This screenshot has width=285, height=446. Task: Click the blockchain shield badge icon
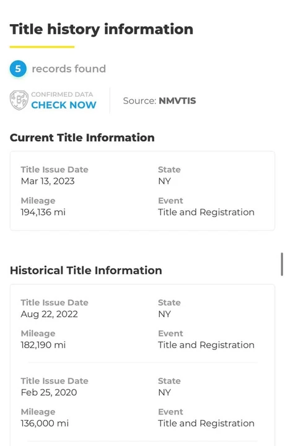tap(19, 100)
